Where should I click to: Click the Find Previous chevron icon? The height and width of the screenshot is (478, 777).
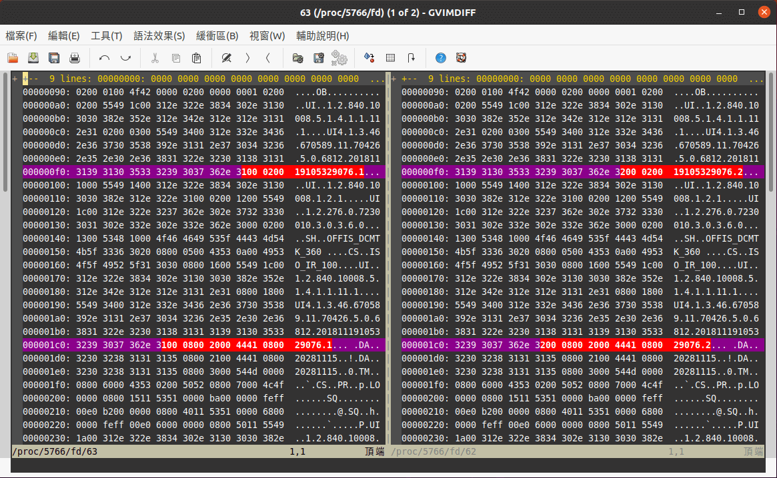coord(268,58)
